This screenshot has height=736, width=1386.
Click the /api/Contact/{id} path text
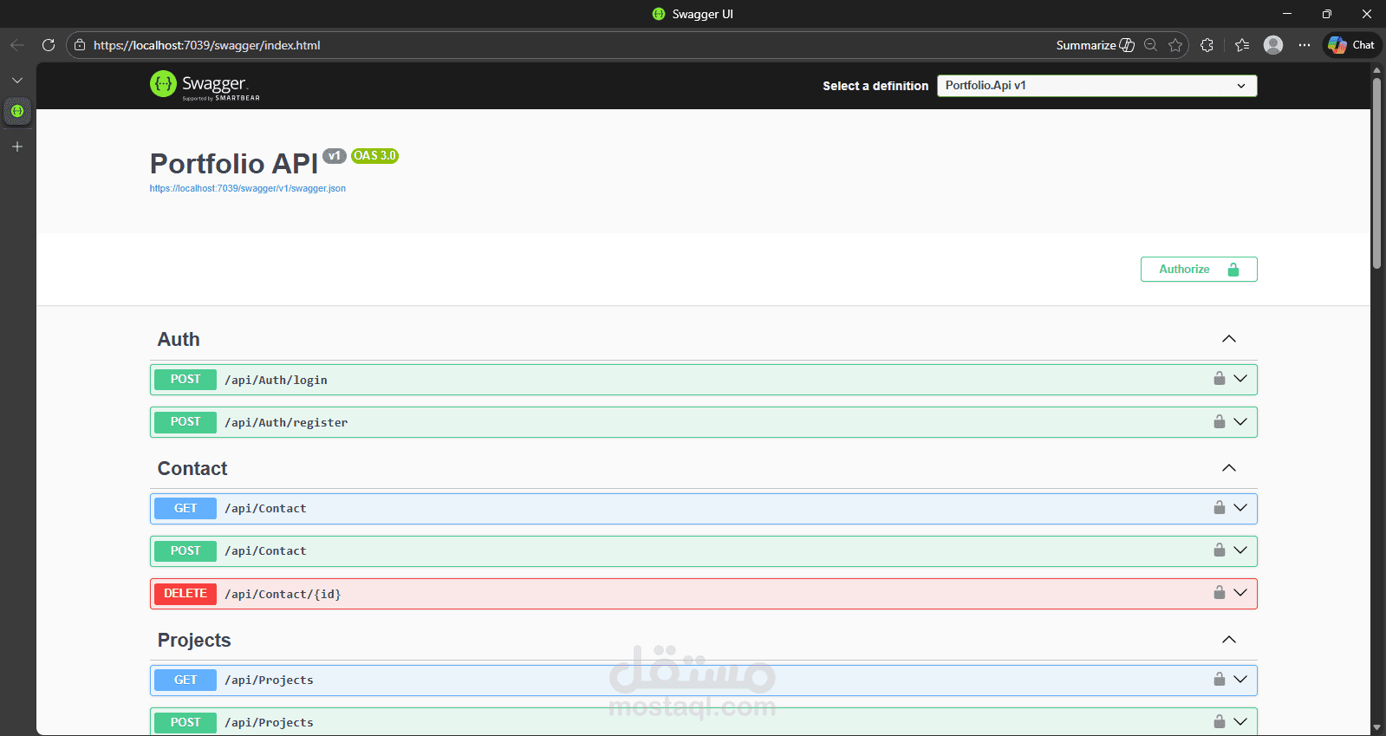[283, 594]
